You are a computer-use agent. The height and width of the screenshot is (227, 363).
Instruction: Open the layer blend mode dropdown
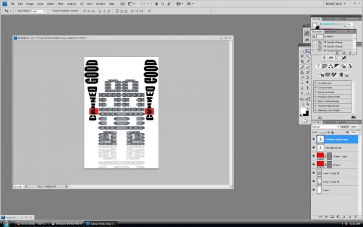325,127
